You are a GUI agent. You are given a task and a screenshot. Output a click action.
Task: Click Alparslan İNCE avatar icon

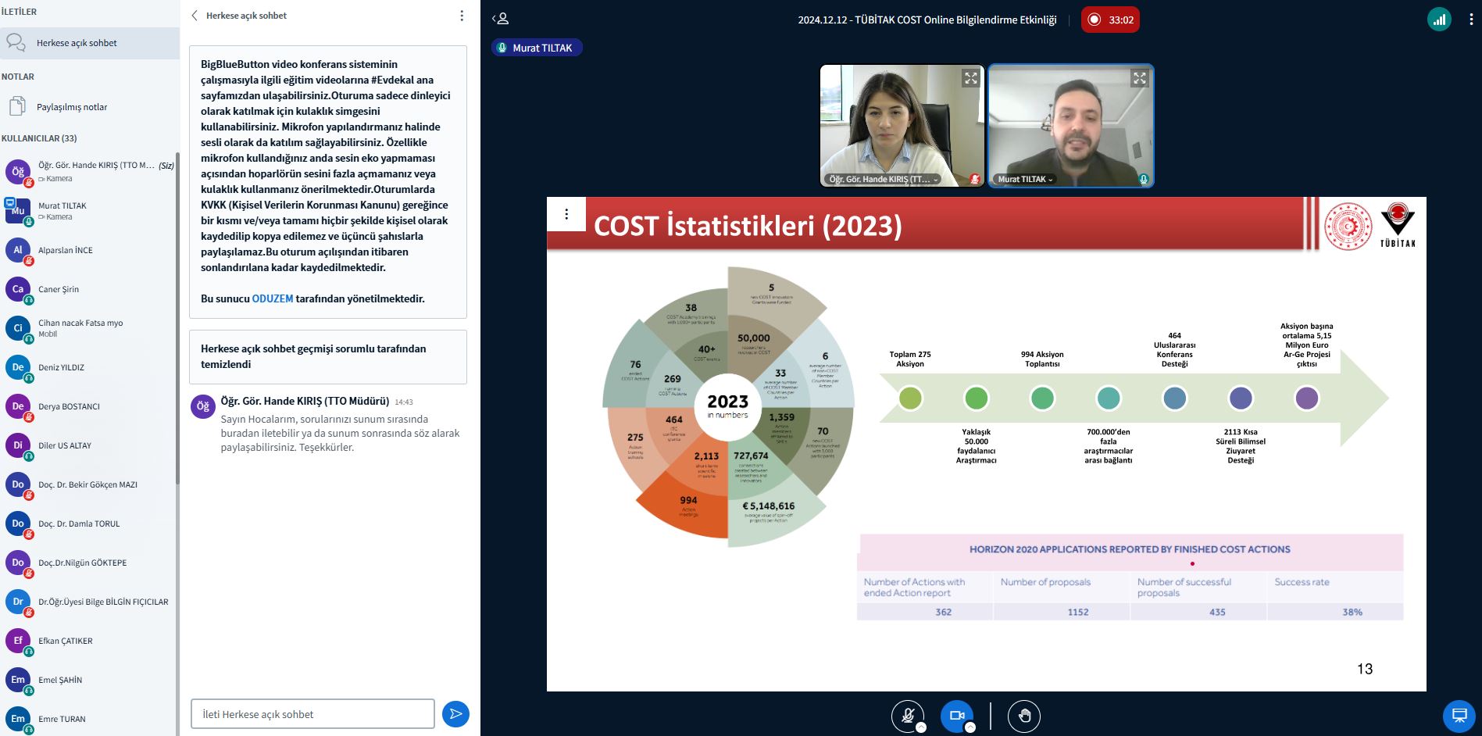click(18, 250)
